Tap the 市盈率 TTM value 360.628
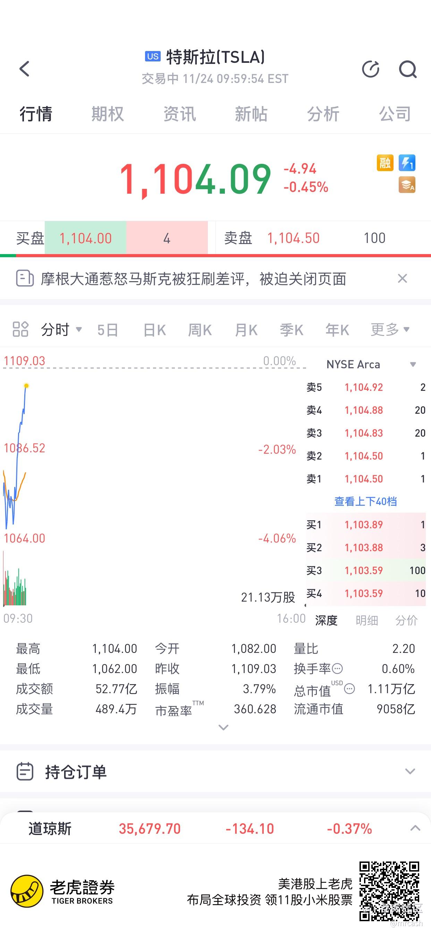 pos(255,709)
